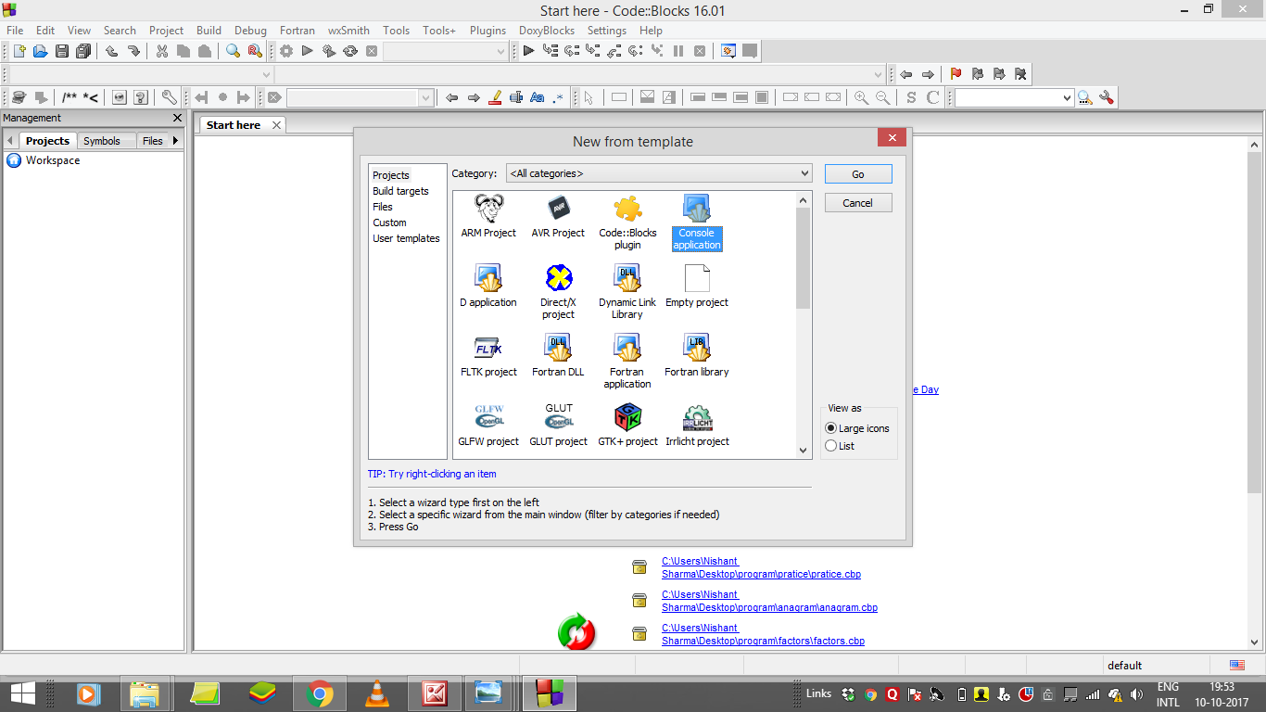Click the Build gear icon
The width and height of the screenshot is (1266, 712).
pyautogui.click(x=286, y=51)
